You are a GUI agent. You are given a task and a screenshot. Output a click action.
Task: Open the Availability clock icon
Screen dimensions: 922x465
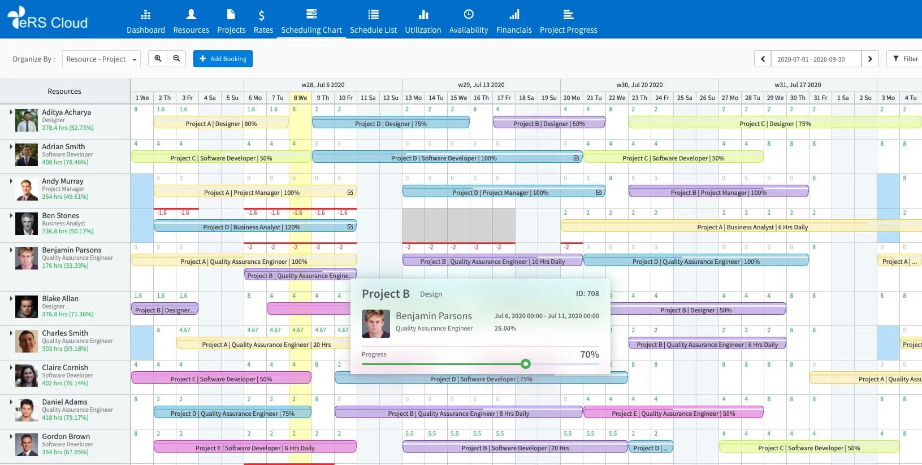(469, 14)
